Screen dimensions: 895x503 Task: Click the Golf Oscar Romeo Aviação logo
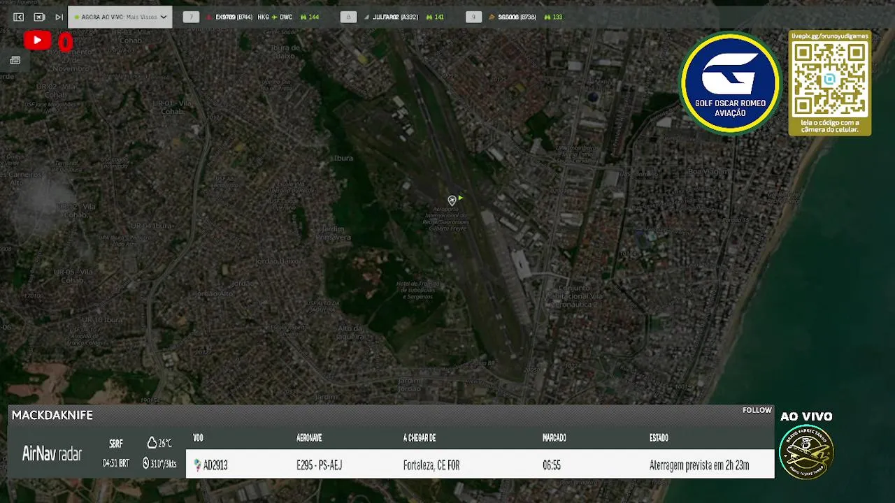pos(730,82)
